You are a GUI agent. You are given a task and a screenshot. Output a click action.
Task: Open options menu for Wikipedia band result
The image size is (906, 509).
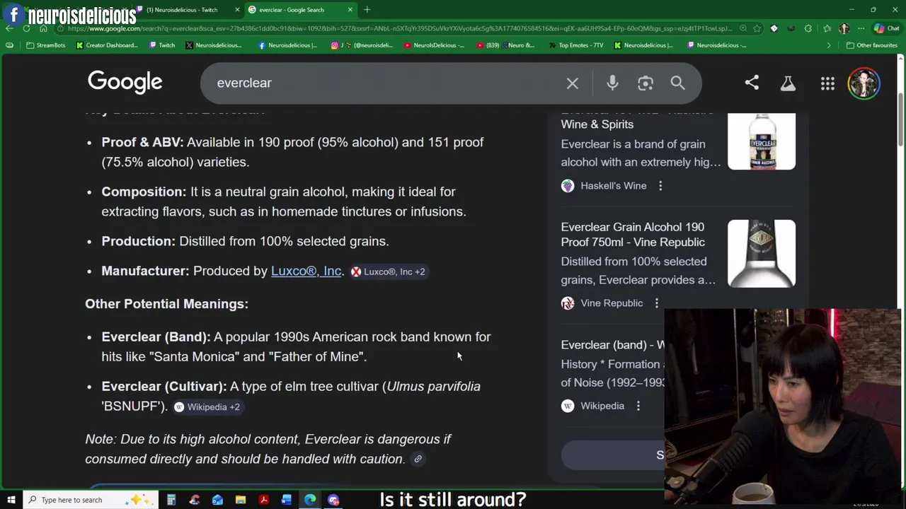pyautogui.click(x=638, y=406)
